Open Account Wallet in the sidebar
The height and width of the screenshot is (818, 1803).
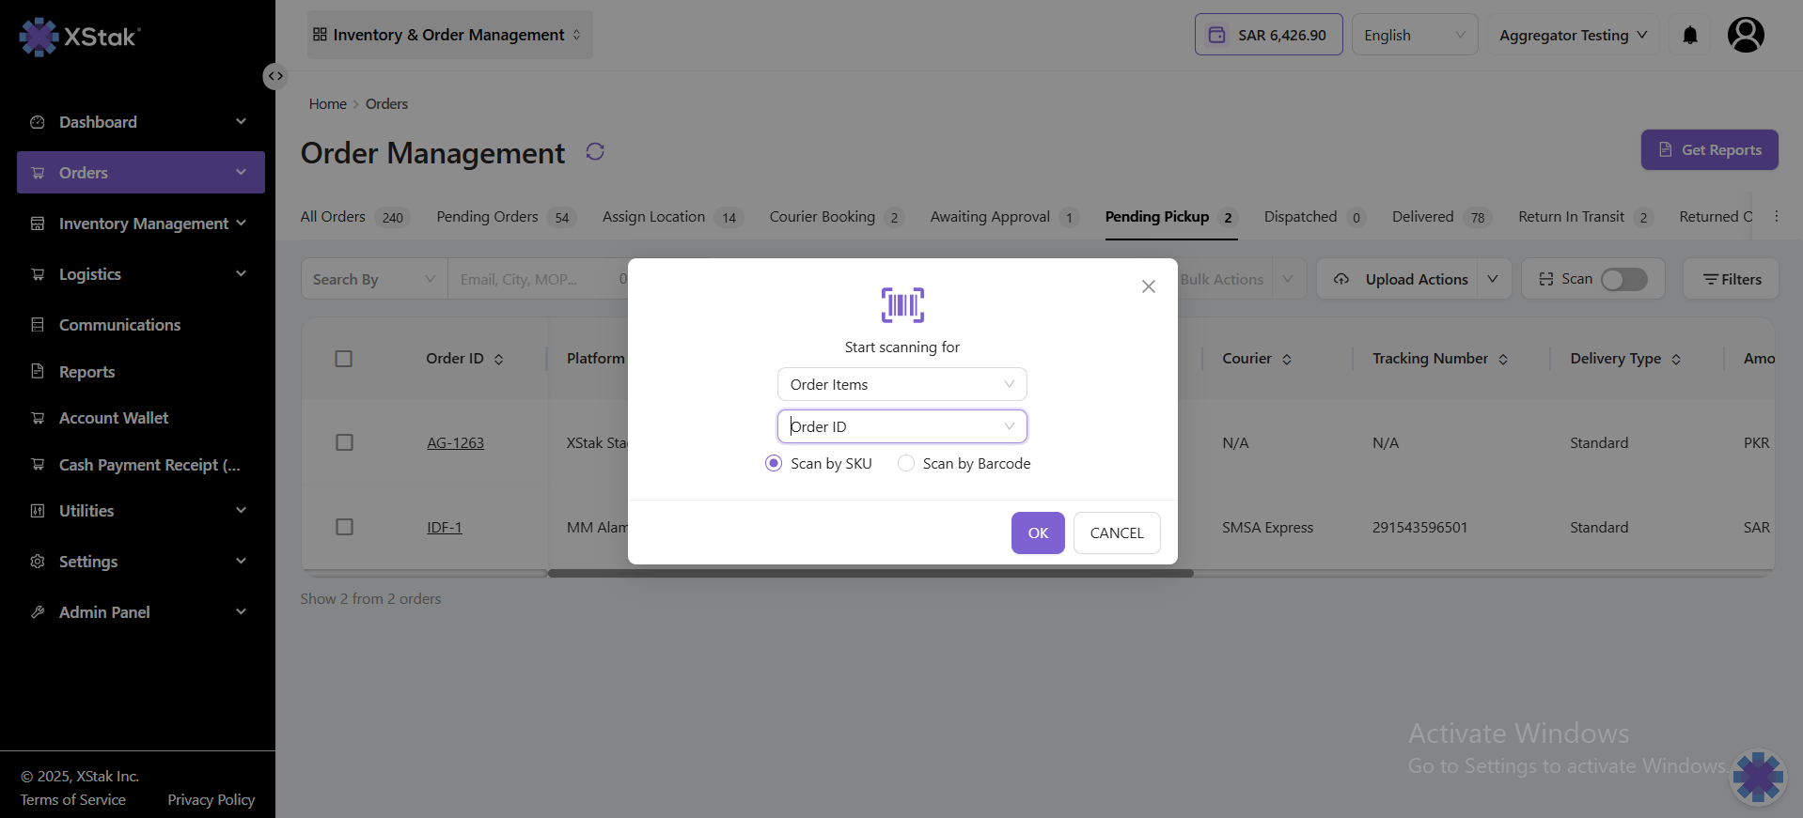(114, 418)
